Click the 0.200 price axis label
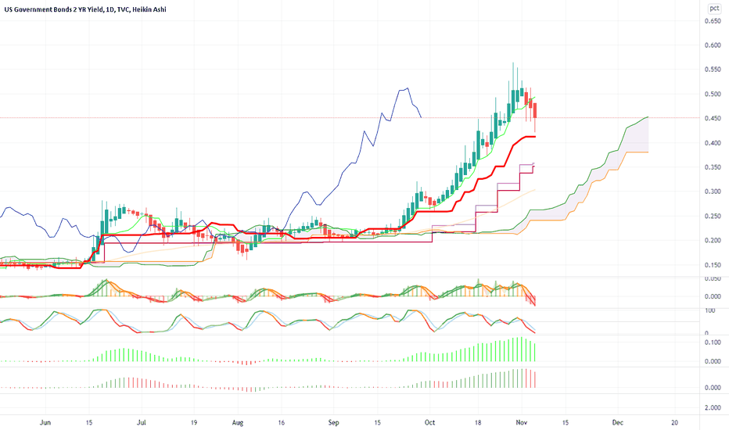729x430 pixels. (713, 240)
